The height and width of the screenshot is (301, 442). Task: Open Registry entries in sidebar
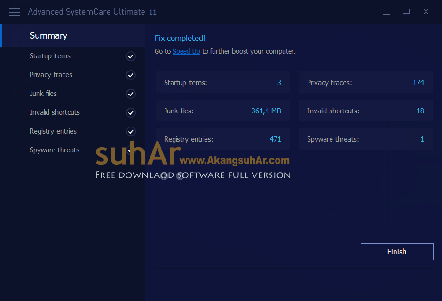[53, 131]
